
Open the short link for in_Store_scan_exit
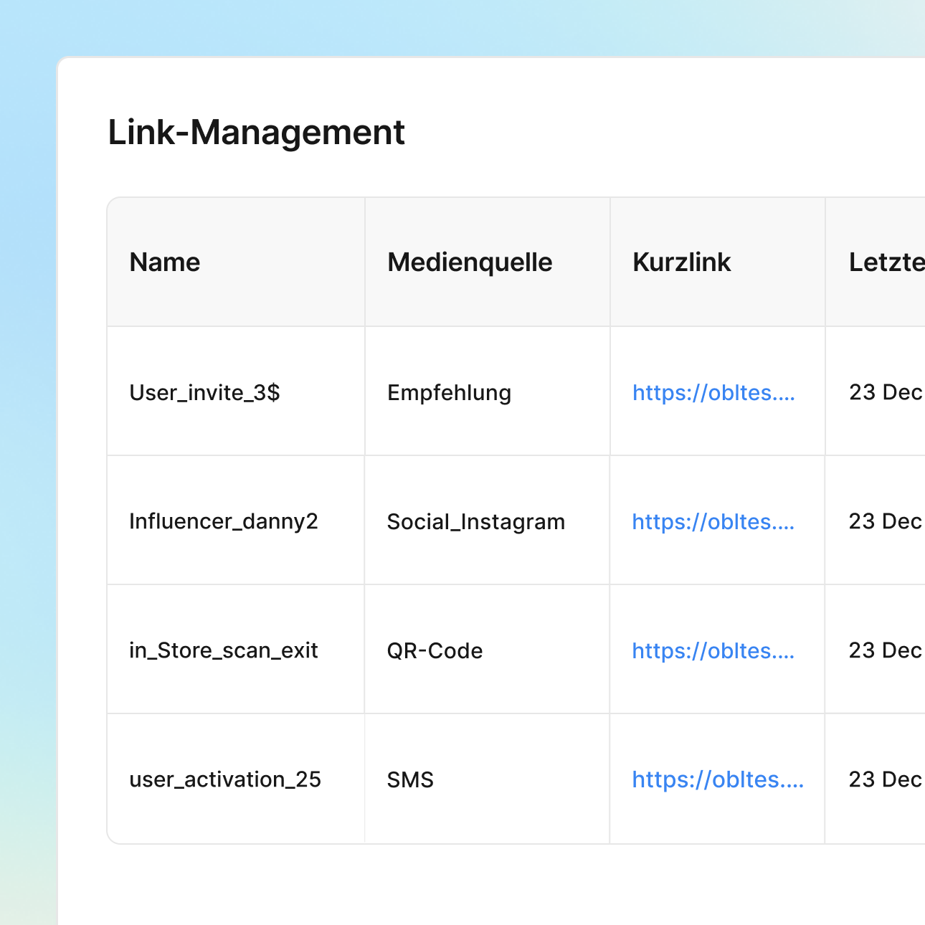(x=713, y=651)
